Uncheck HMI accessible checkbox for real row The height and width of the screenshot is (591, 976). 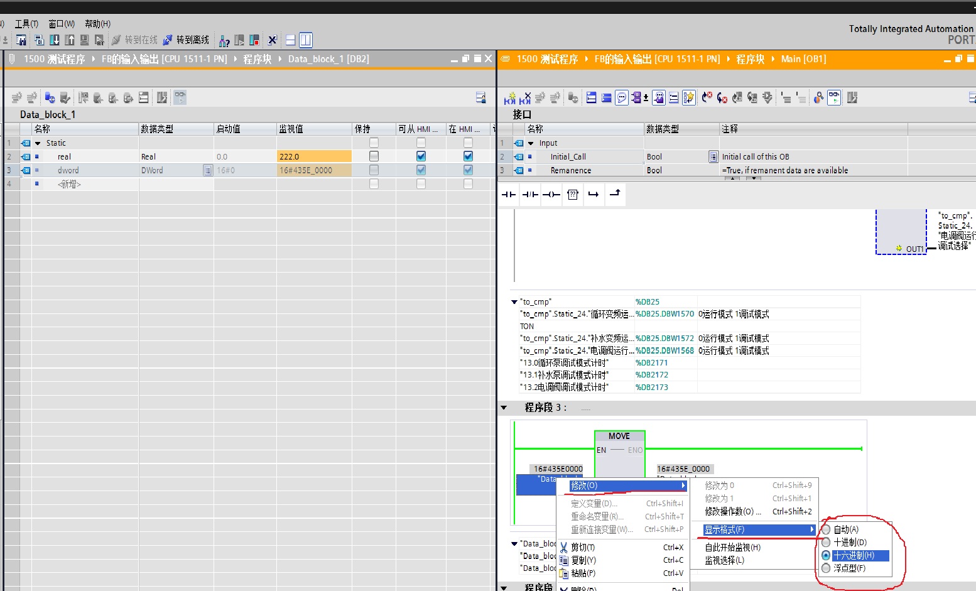click(x=421, y=156)
